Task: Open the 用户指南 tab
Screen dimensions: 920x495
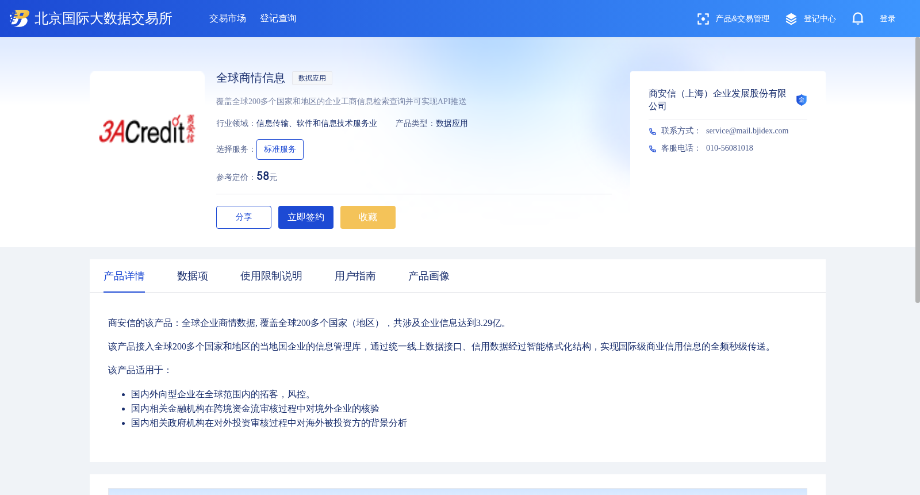Action: 355,276
